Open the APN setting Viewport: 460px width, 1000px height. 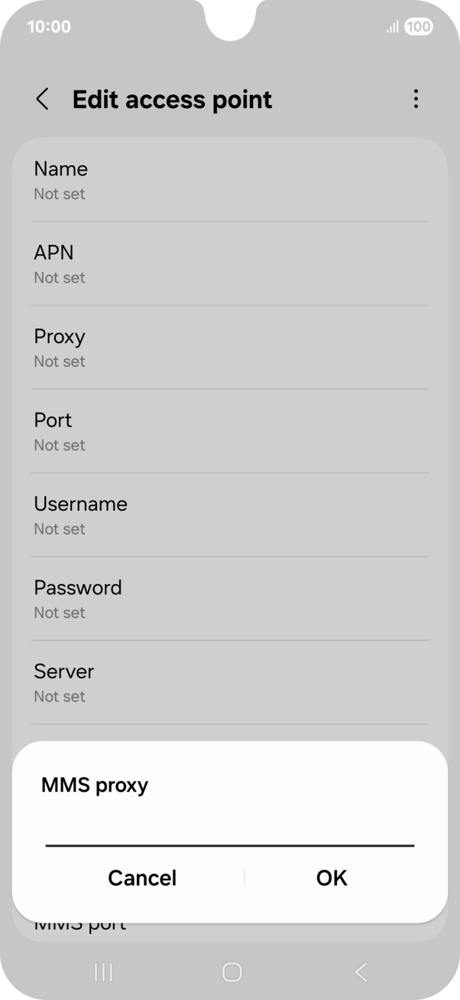point(229,263)
